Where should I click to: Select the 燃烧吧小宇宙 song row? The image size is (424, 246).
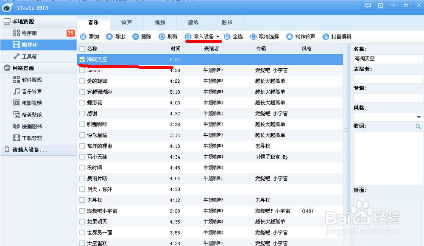pyautogui.click(x=210, y=211)
